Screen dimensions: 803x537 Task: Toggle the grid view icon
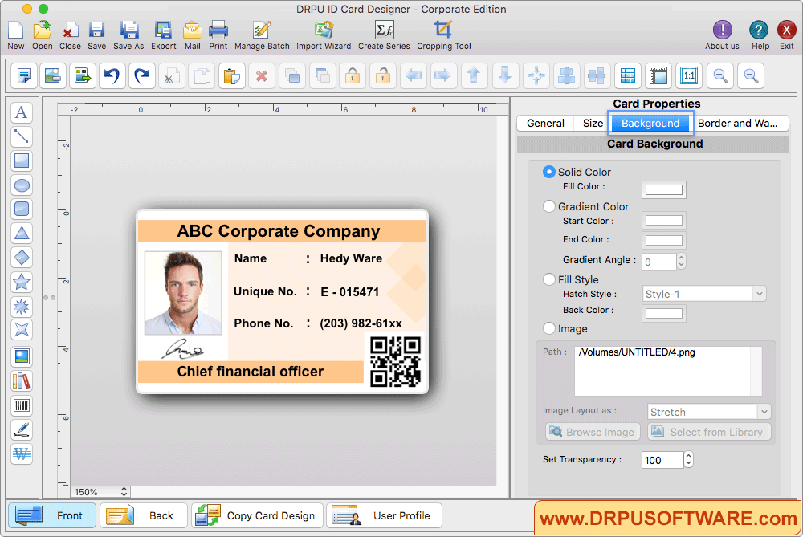pos(628,75)
